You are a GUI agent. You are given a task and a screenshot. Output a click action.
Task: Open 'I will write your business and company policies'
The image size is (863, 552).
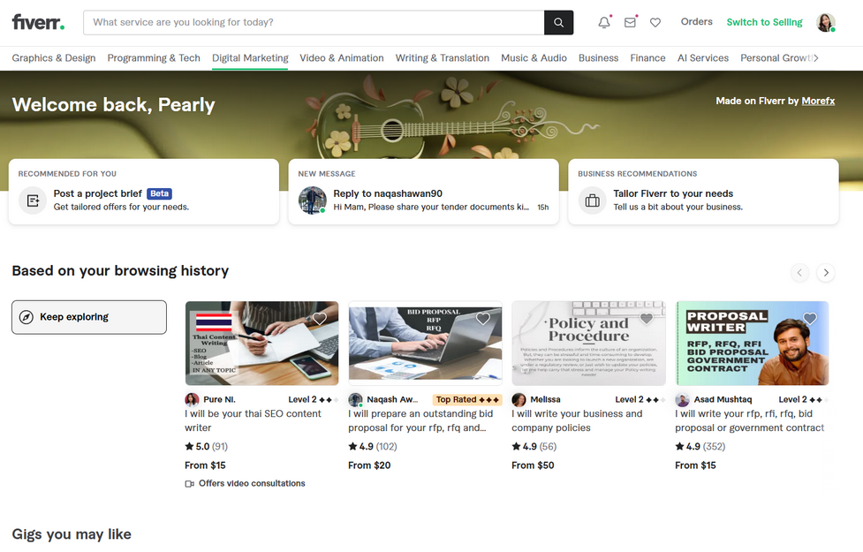577,420
